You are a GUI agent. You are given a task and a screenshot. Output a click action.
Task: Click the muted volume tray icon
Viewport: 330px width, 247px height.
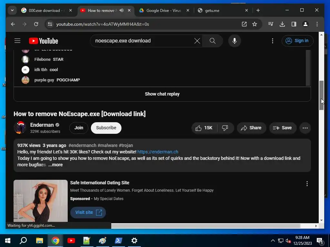pyautogui.click(x=288, y=241)
